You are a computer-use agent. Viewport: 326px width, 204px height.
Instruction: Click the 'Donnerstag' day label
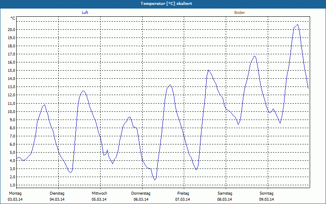pos(141,193)
